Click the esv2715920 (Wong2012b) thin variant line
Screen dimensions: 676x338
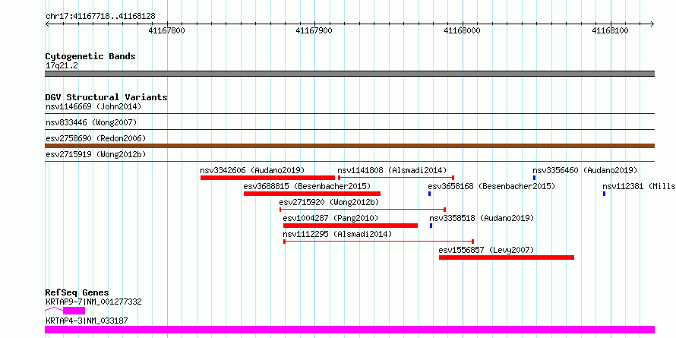[362, 210]
